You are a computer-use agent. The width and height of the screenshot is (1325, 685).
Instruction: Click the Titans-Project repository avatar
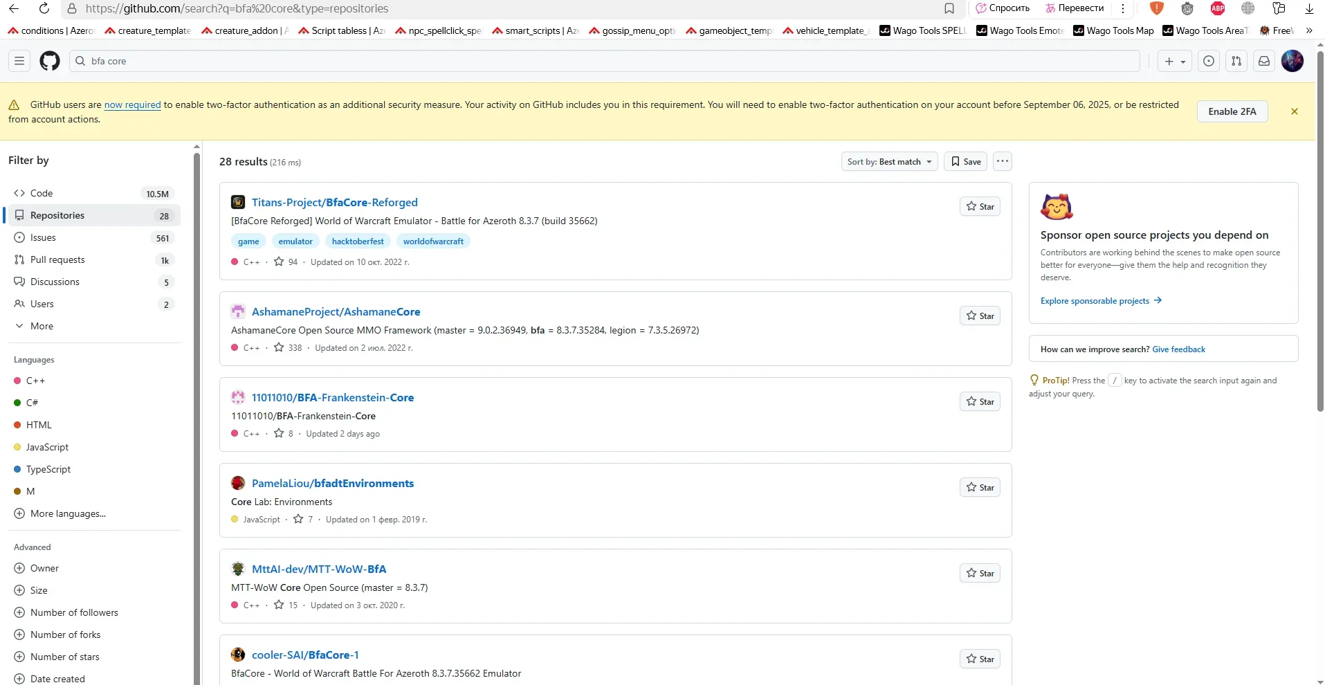click(x=238, y=202)
